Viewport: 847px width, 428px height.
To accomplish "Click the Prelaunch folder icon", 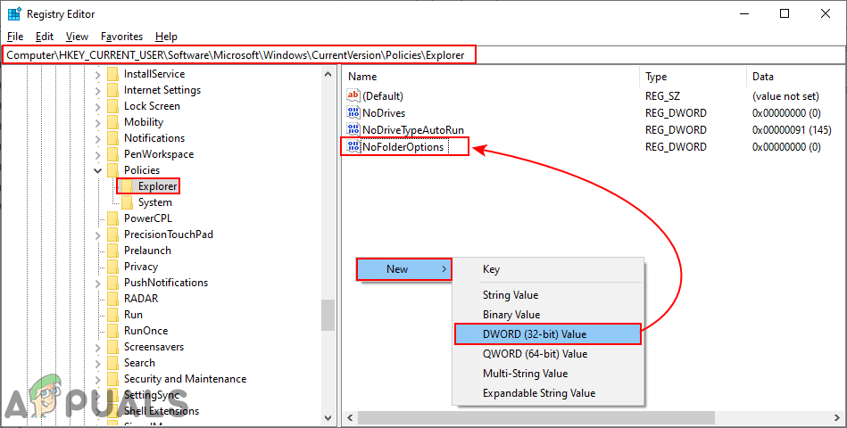I will pyautogui.click(x=112, y=251).
